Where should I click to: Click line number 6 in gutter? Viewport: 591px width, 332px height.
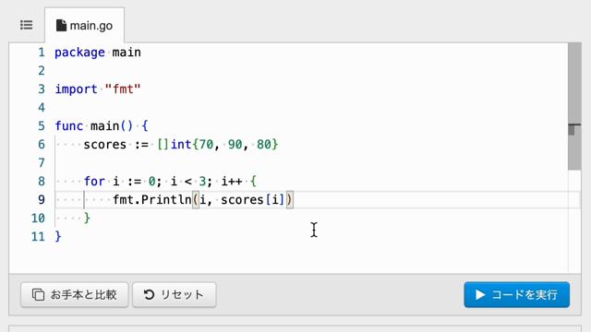pos(42,145)
